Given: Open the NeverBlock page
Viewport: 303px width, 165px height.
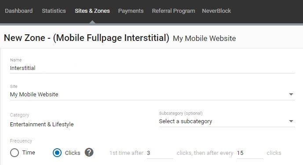Looking at the screenshot, I should tap(216, 11).
